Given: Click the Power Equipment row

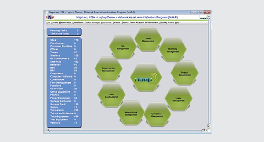Looking at the screenshot, I should pos(64,98).
